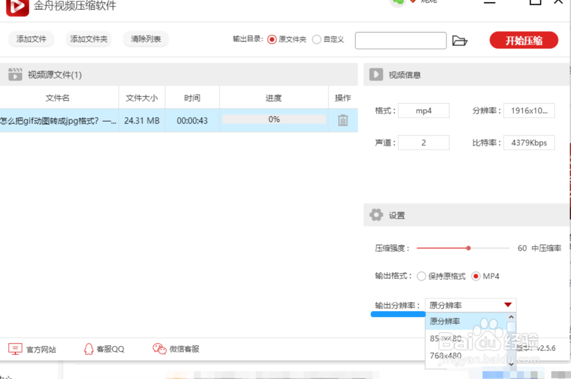This screenshot has height=379, width=571.
Task: Click the folder browse icon beside output path
Action: coord(460,40)
